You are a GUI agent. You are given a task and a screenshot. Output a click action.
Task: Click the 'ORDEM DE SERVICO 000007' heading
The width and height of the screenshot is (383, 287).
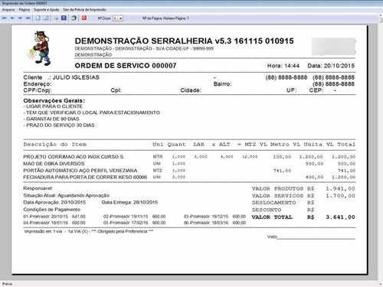(126, 66)
